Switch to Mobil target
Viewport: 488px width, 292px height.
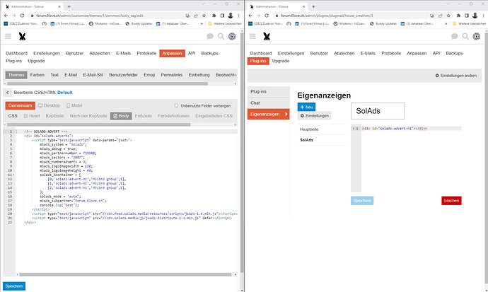tap(74, 106)
